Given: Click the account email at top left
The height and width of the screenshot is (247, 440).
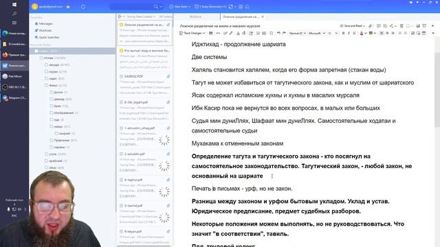Looking at the screenshot, I should [51, 6].
